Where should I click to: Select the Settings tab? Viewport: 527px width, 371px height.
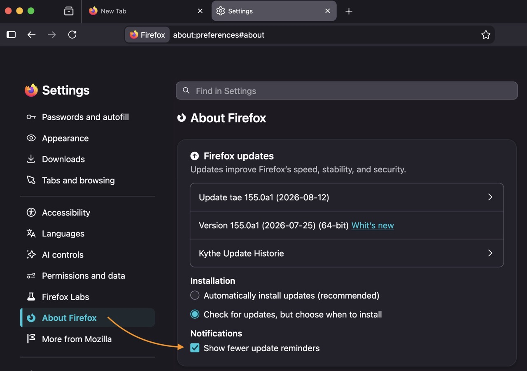pos(274,11)
